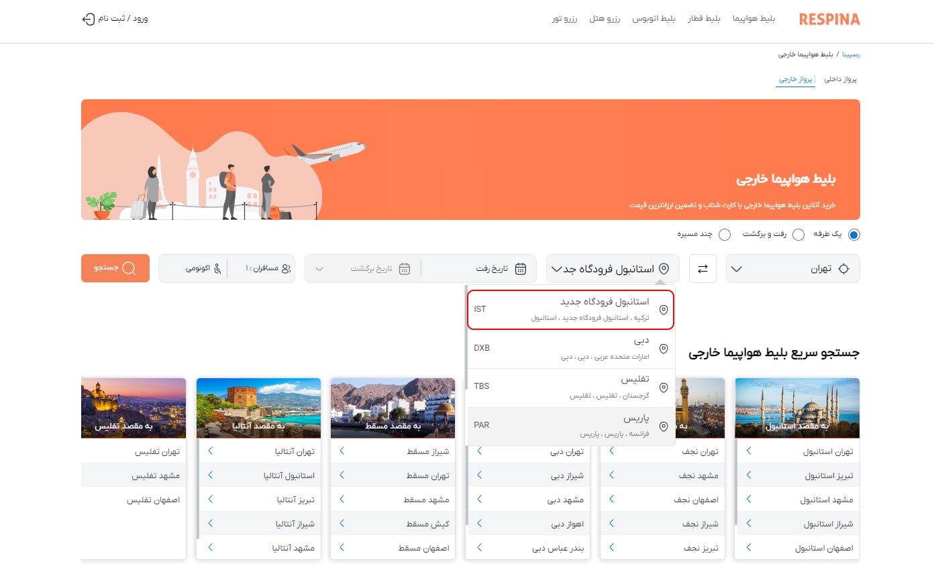Select the چند مسیره radio button

point(724,235)
